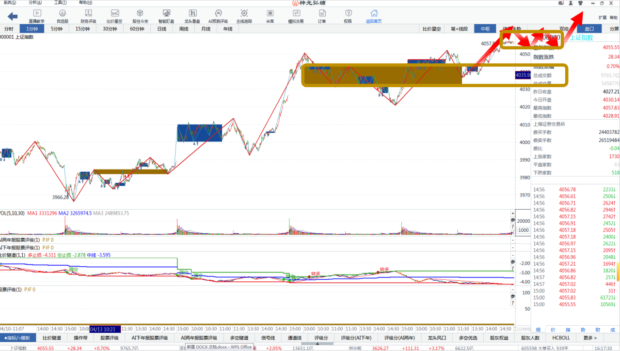Toggle the 笔+线段 overlay button

459,29
